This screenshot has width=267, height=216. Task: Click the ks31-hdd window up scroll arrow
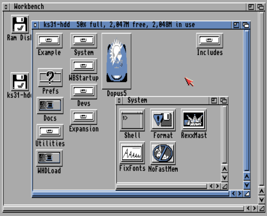(247, 177)
